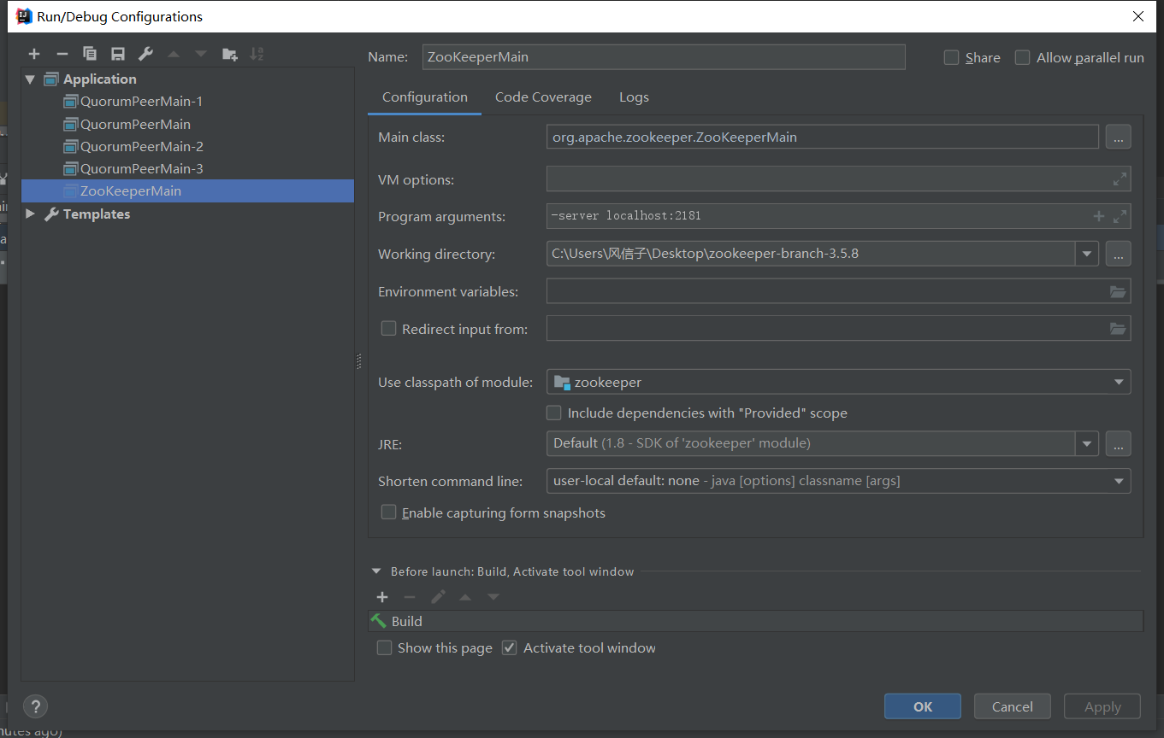
Task: Close the Run/Debug Configurations dialog
Action: [x=1138, y=16]
